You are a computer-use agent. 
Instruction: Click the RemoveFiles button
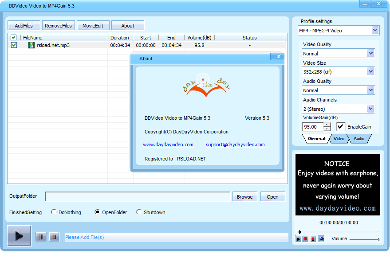point(58,26)
